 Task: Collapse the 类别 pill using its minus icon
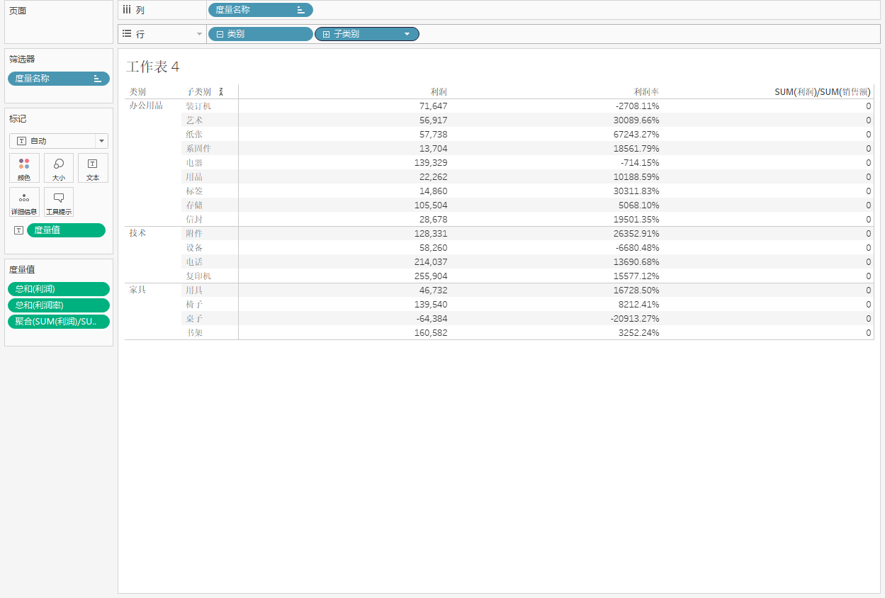tap(220, 34)
